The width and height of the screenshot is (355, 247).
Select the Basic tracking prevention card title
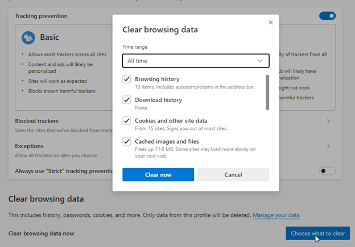(x=49, y=37)
